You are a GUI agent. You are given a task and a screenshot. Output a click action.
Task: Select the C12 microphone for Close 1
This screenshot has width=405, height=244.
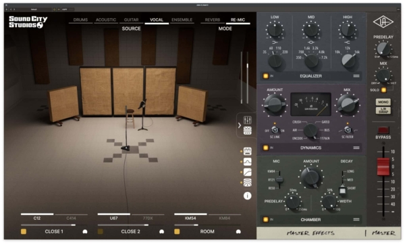coord(37,218)
